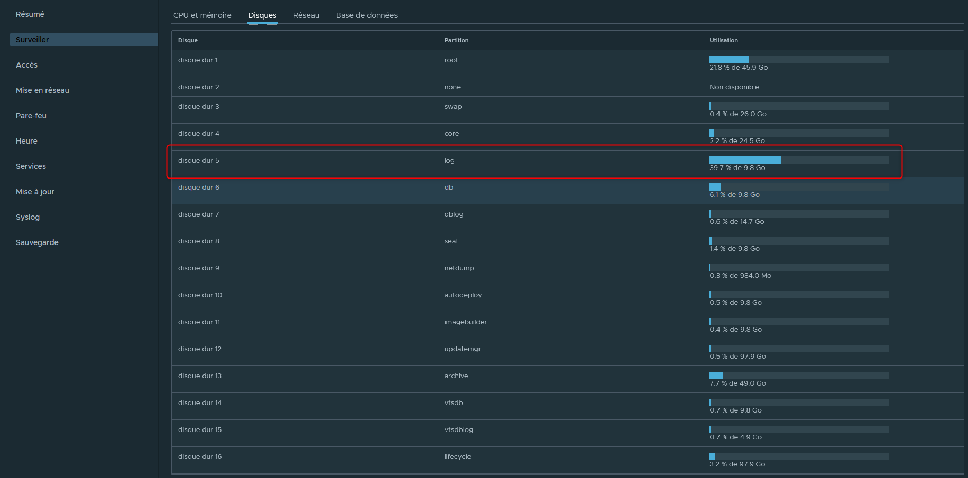Image resolution: width=968 pixels, height=478 pixels.
Task: Open the Heure page
Action: click(x=26, y=141)
